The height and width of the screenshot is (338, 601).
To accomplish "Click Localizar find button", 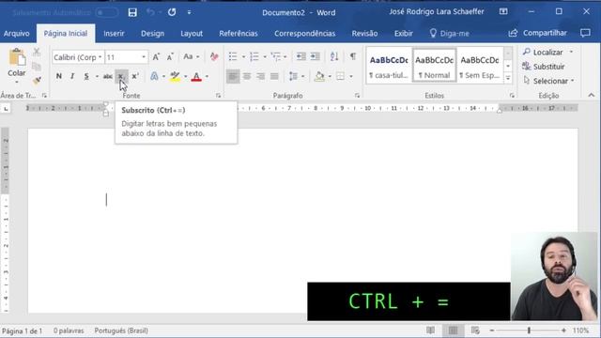I will click(543, 53).
